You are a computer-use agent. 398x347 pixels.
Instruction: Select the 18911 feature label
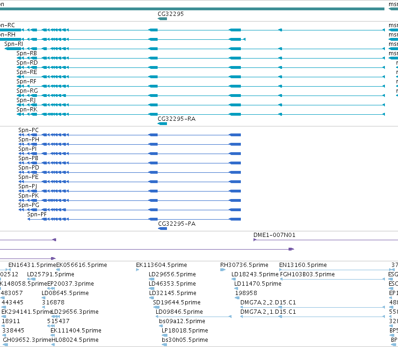[x=11, y=321]
